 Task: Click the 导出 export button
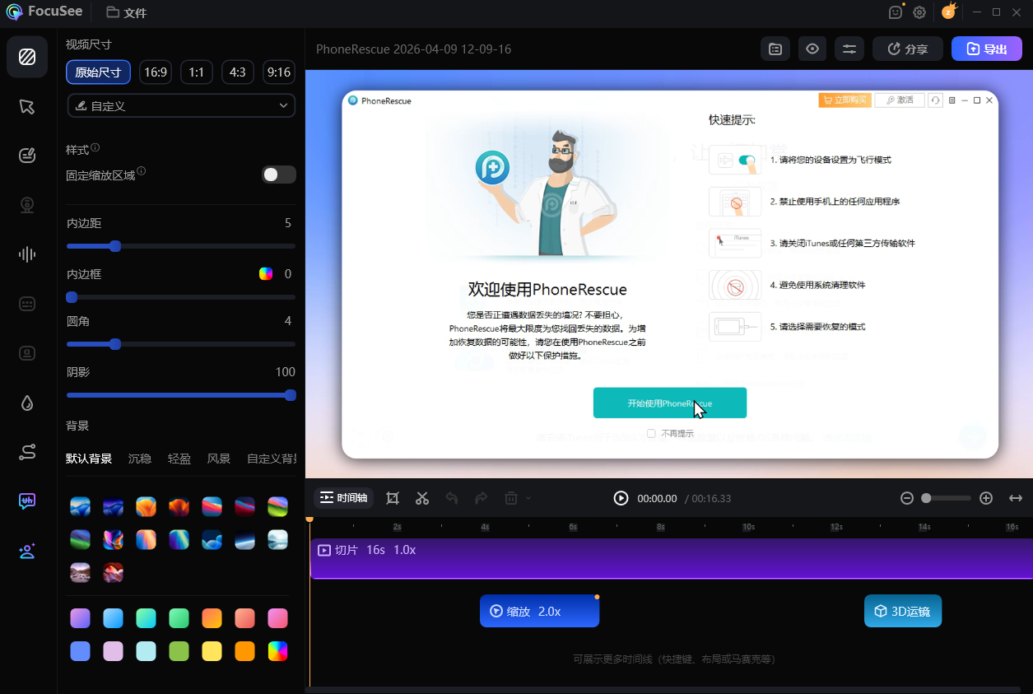tap(987, 49)
